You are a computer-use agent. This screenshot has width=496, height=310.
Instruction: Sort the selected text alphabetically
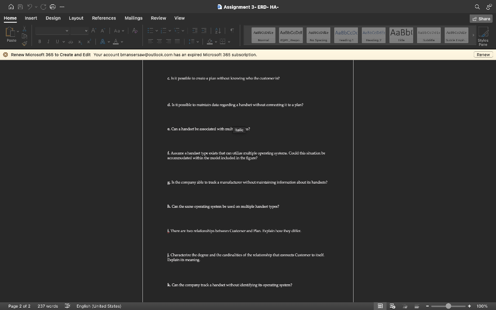point(218,31)
